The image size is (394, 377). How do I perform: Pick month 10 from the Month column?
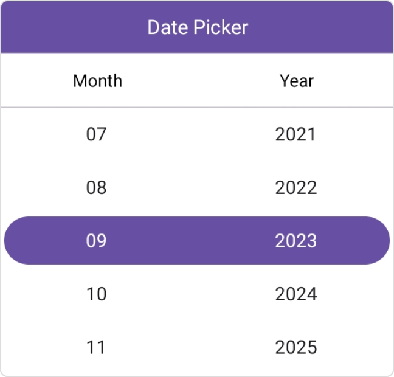(x=96, y=294)
